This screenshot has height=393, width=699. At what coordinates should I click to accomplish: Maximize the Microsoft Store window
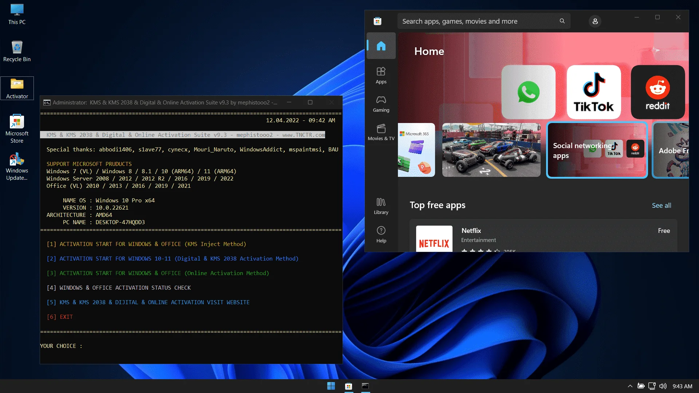tap(657, 17)
